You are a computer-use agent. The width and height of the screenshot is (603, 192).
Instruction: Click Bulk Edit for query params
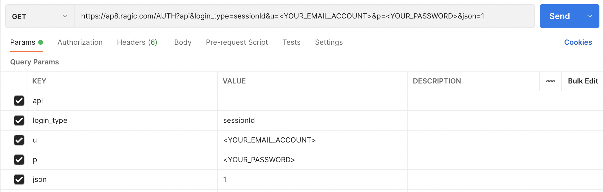[x=582, y=81]
